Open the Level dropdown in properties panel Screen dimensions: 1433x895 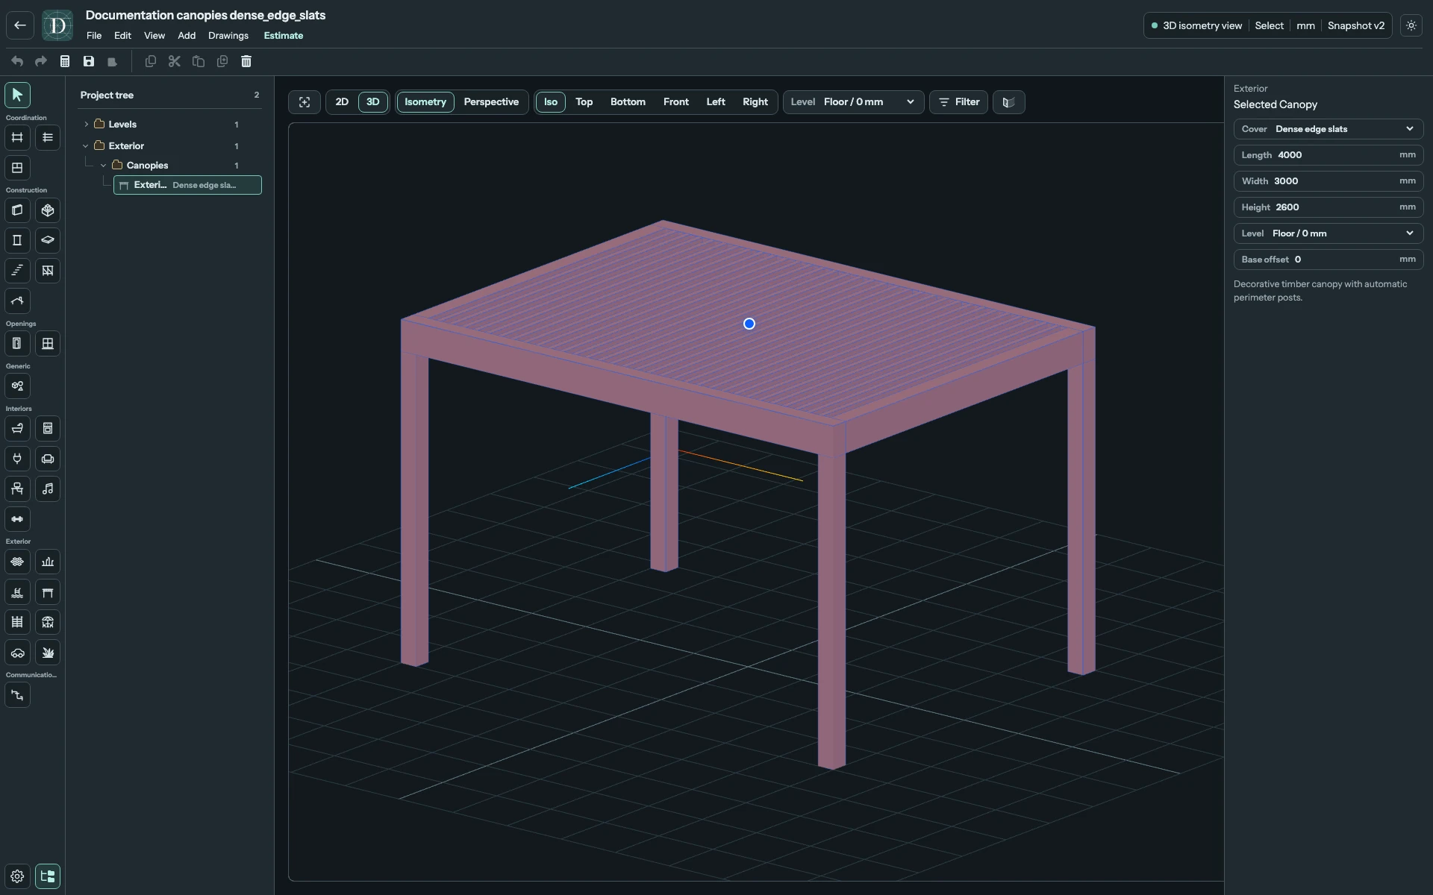point(1329,233)
